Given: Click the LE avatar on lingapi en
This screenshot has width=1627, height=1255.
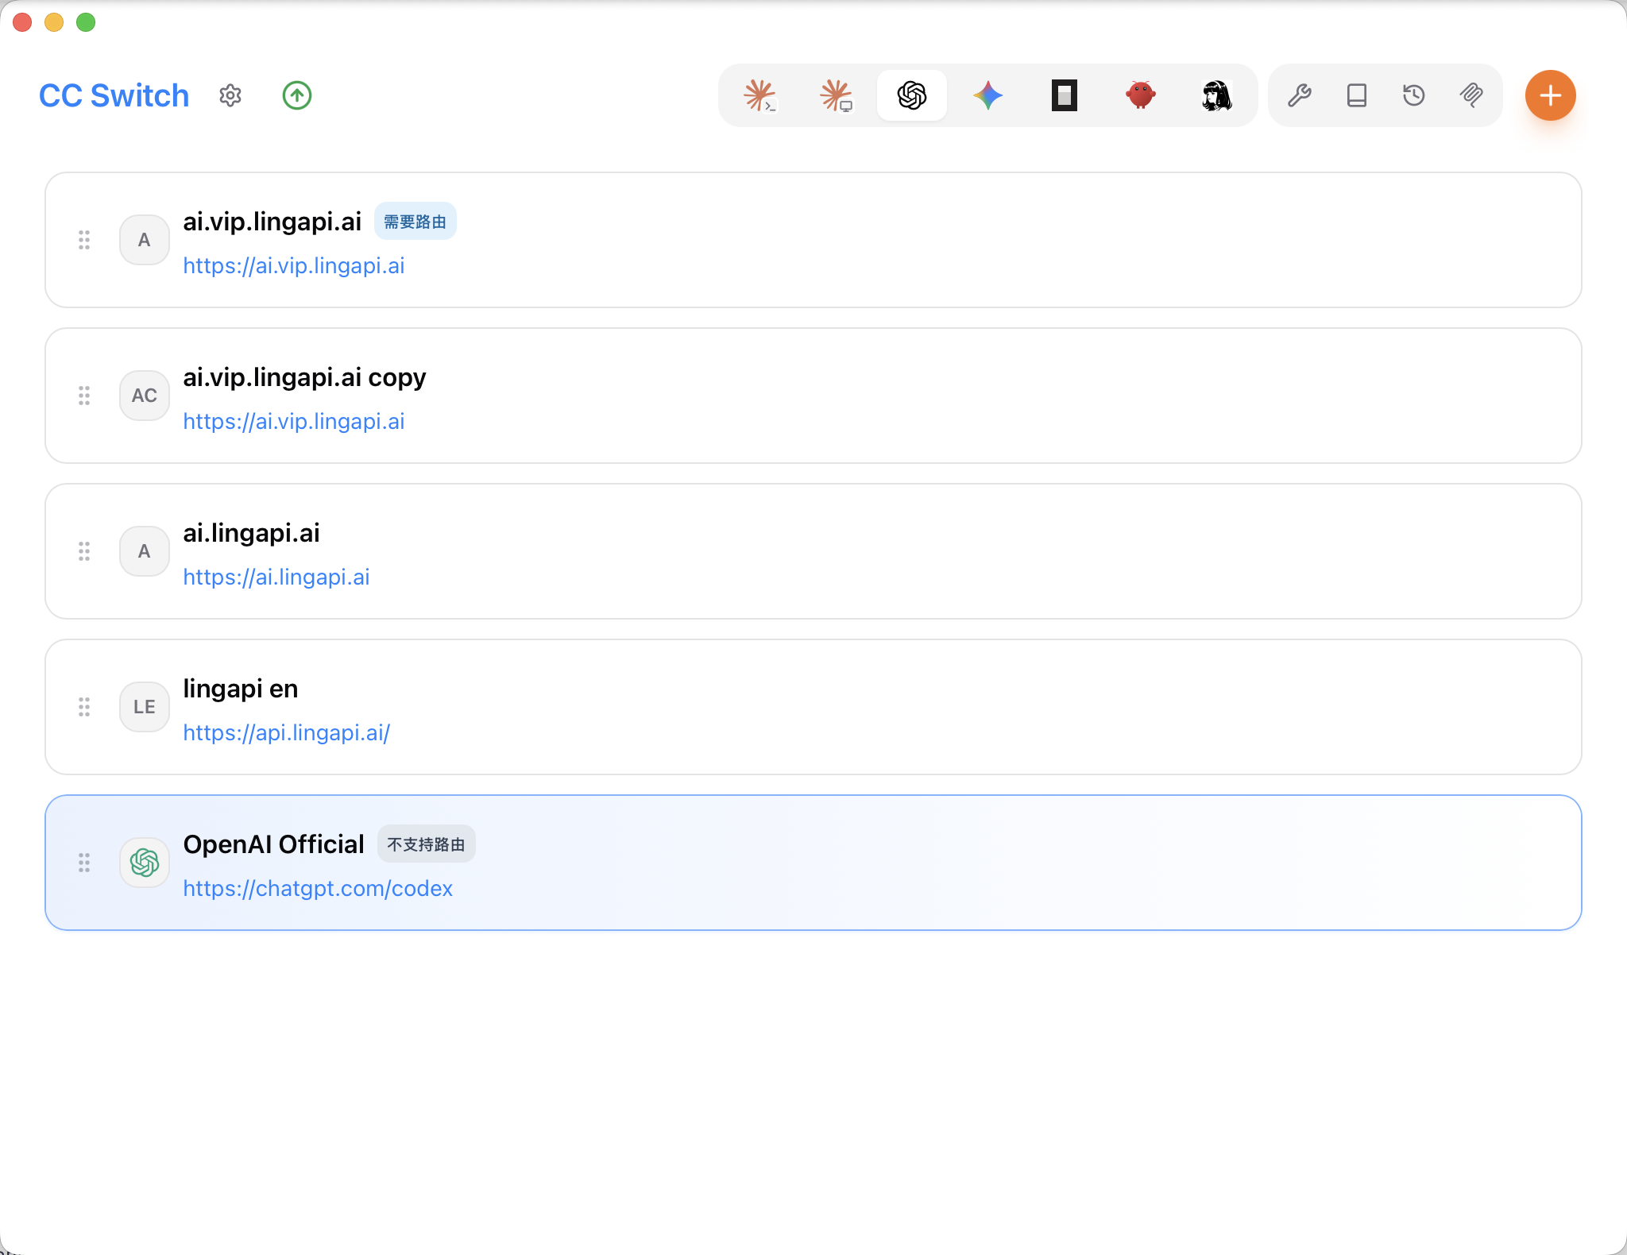Looking at the screenshot, I should coord(145,707).
